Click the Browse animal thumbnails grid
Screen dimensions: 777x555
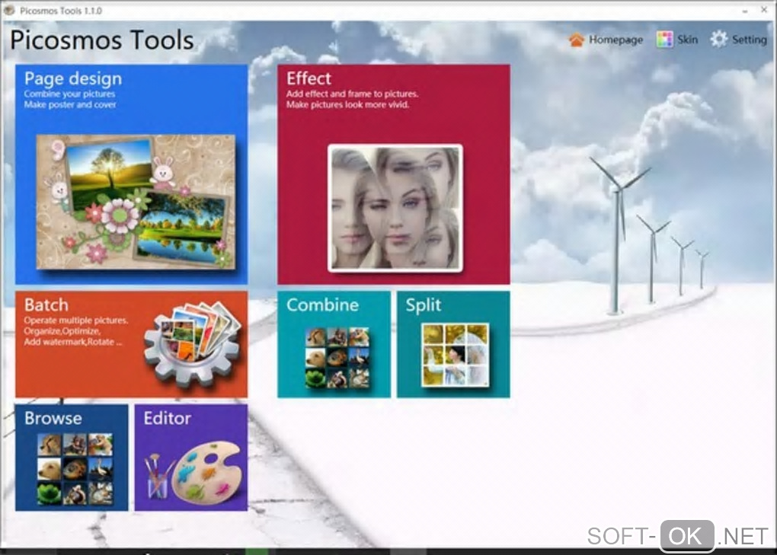(x=75, y=469)
